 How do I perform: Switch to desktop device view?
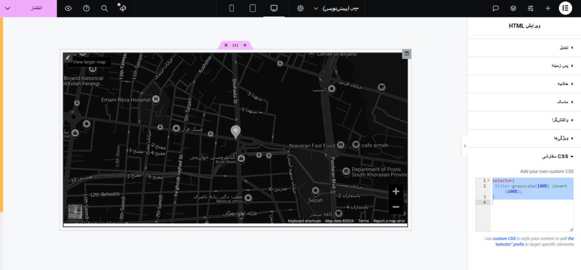point(274,8)
